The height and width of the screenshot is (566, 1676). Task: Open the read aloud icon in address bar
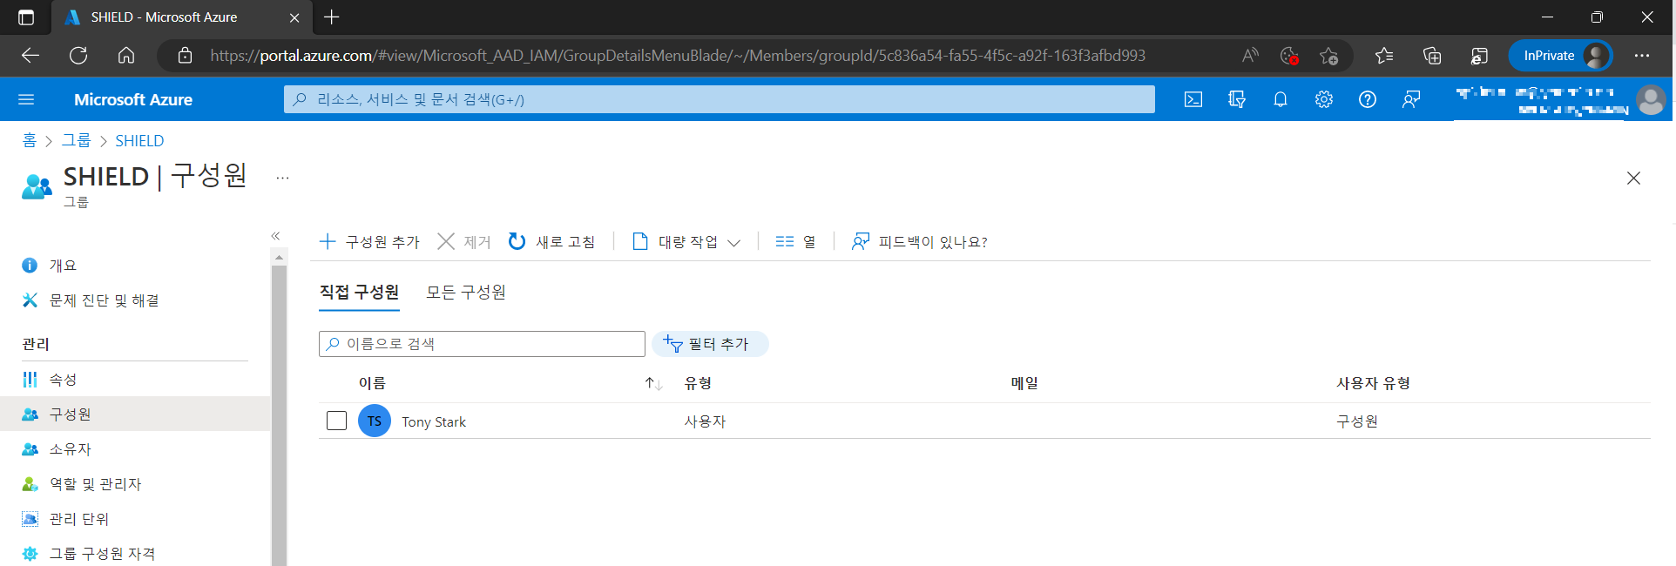click(1250, 56)
